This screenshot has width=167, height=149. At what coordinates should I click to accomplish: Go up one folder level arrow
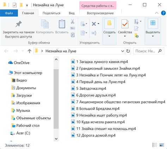tap(29, 51)
